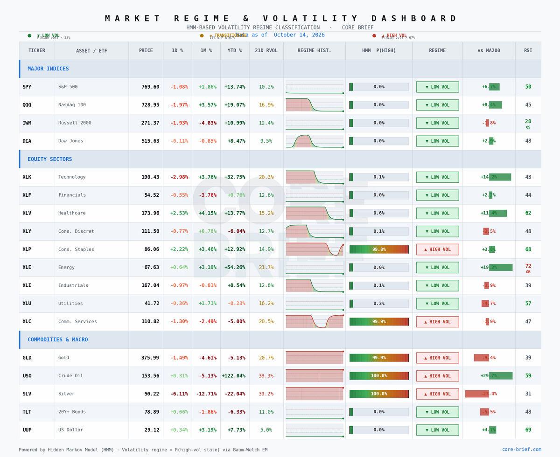Viewport: 560px width, 457px height.
Task: Click the USO 100.0% HMM probability bar
Action: click(x=379, y=376)
